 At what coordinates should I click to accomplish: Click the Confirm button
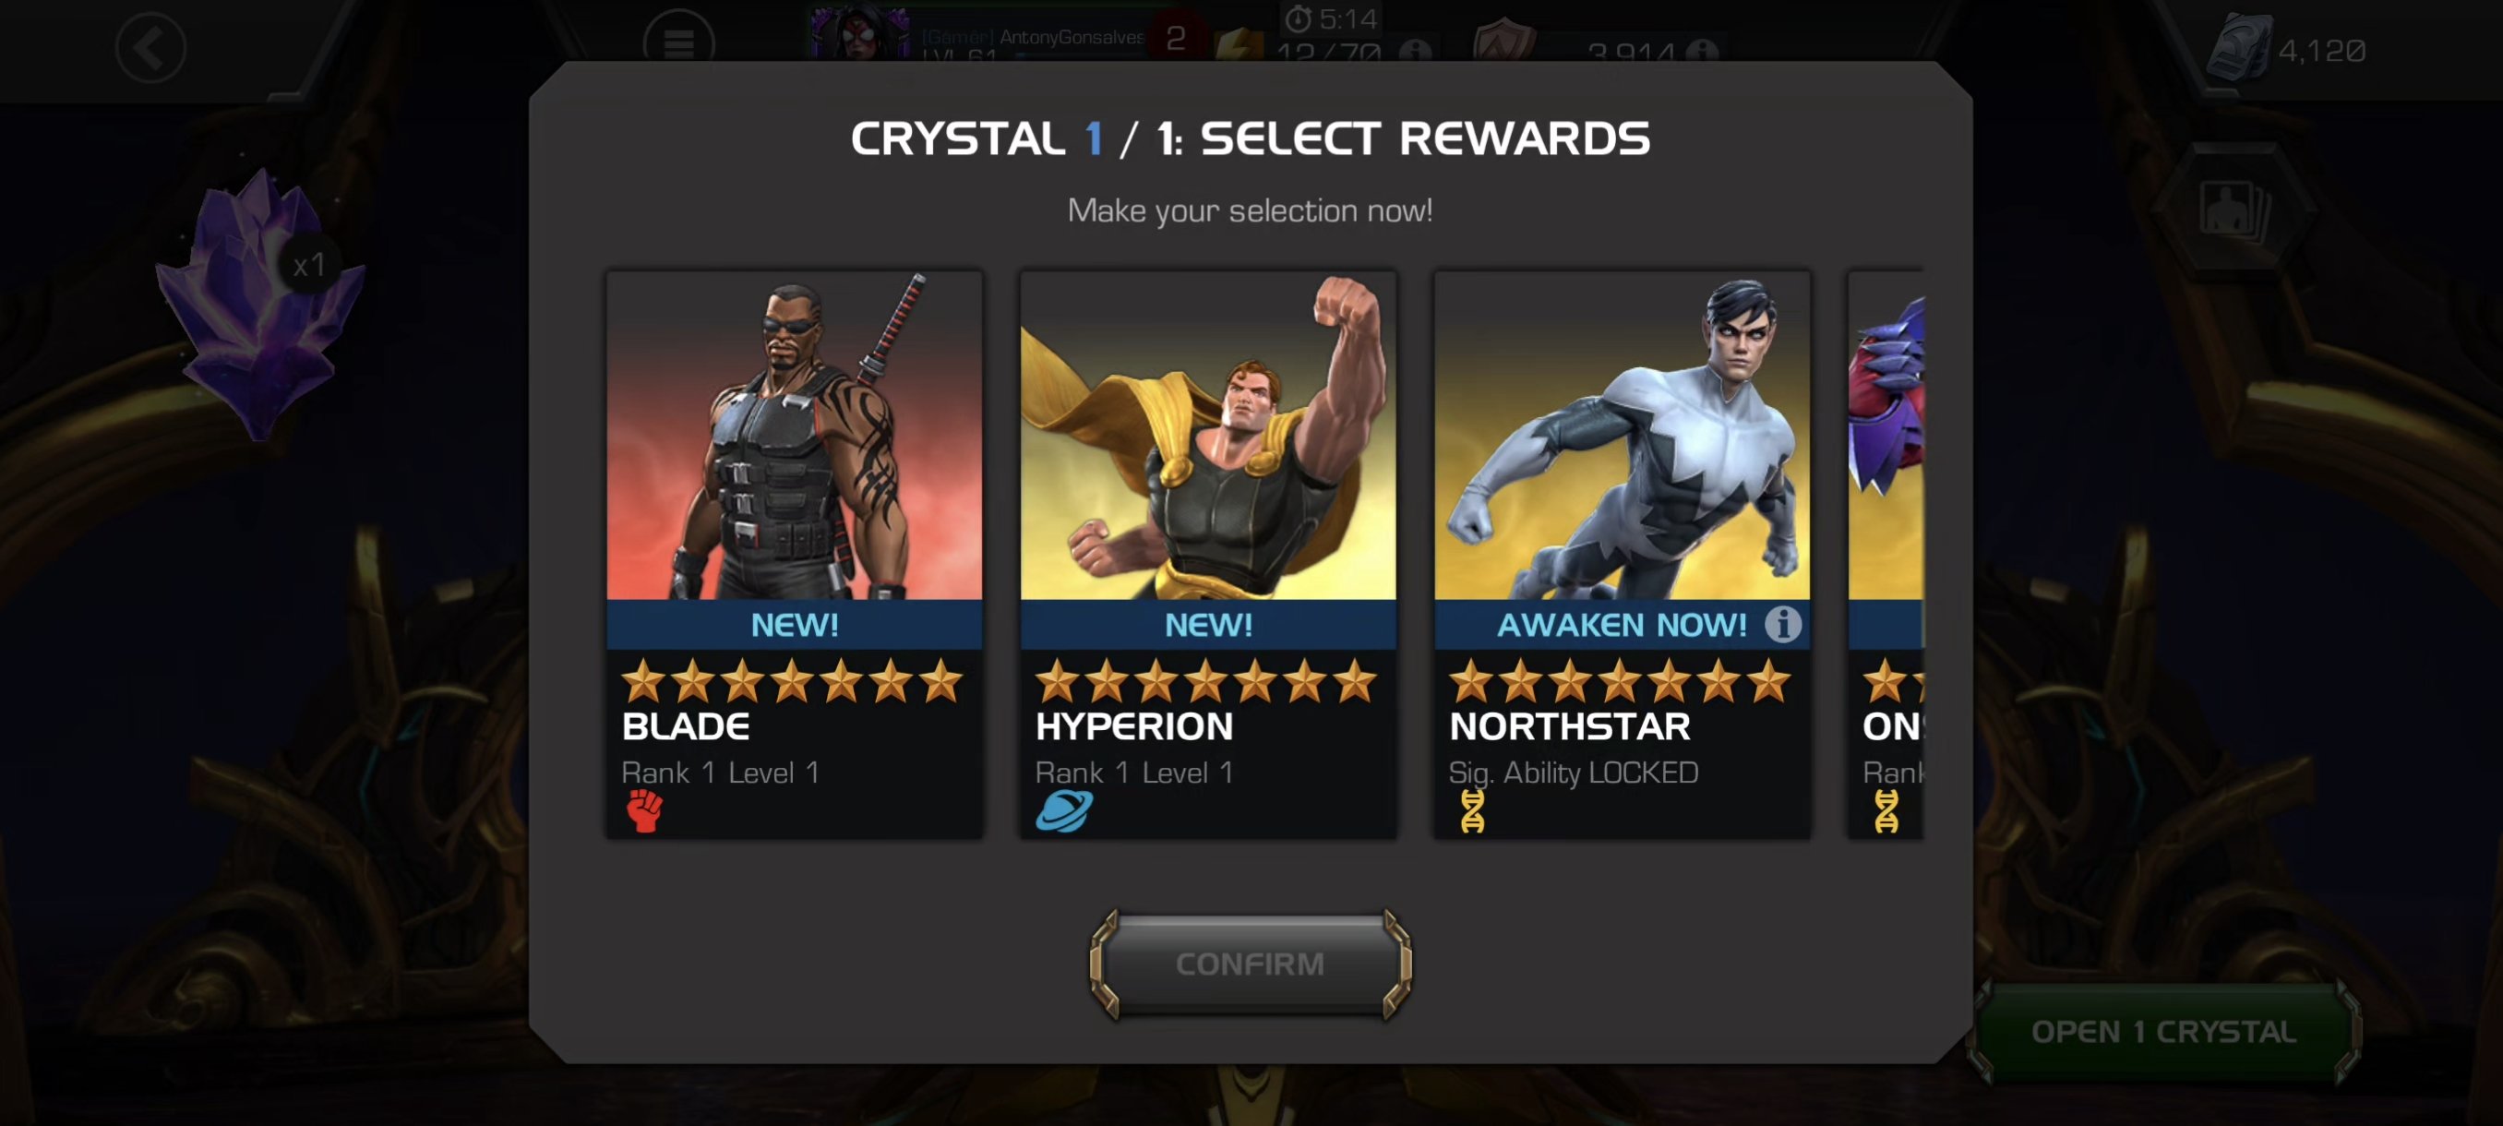coord(1250,964)
